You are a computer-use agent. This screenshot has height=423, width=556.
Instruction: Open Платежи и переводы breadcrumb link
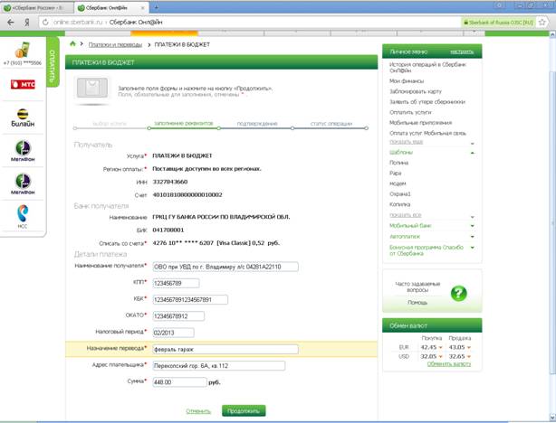point(116,43)
